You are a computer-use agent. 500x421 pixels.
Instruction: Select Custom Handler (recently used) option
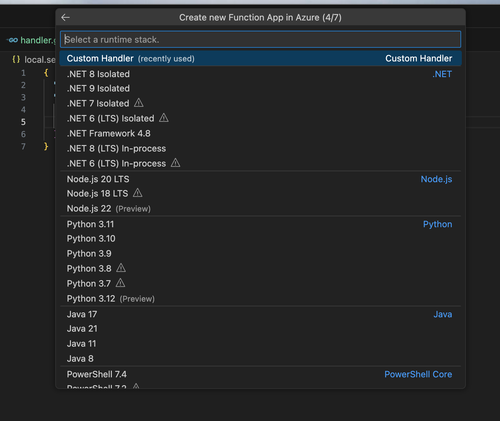[261, 58]
